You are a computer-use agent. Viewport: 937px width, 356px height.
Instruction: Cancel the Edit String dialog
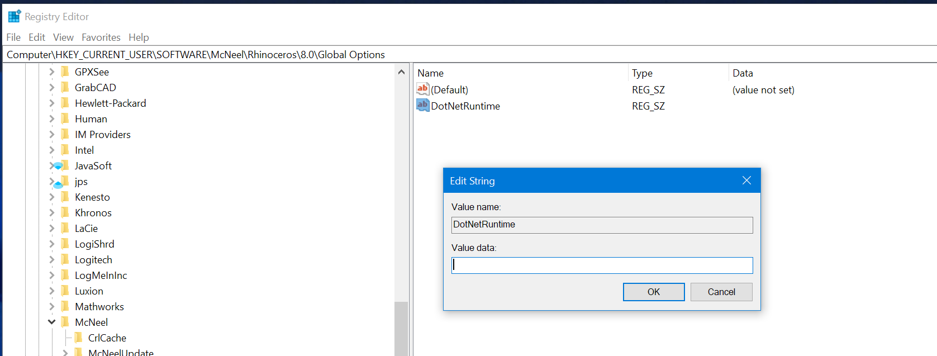(721, 292)
